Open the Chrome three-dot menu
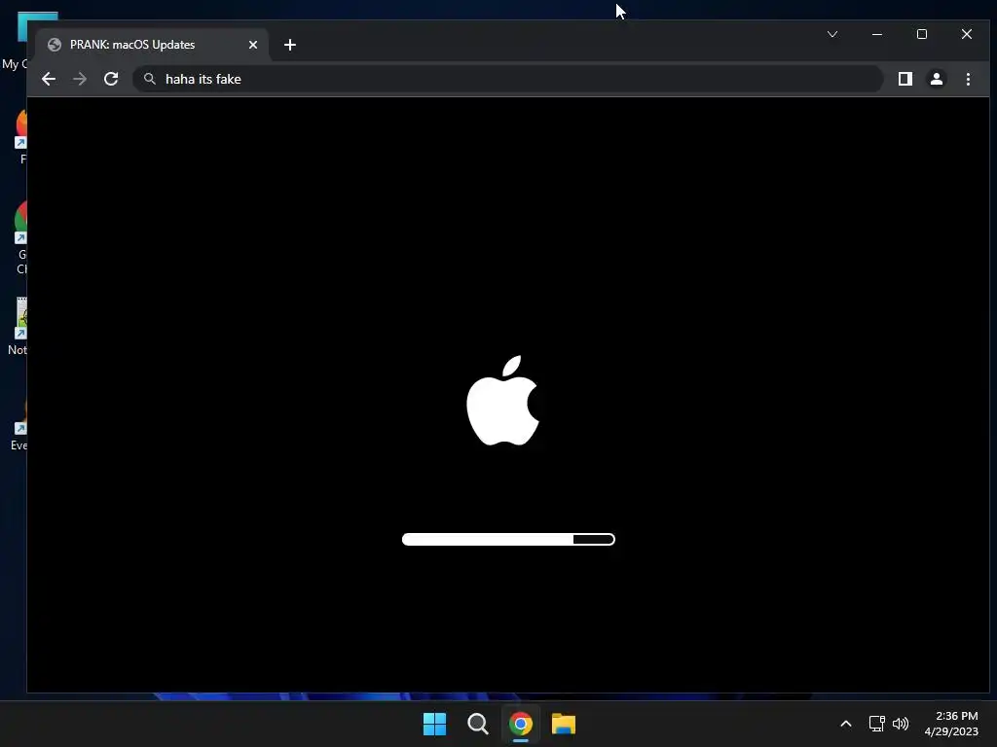This screenshot has width=997, height=747. point(968,79)
